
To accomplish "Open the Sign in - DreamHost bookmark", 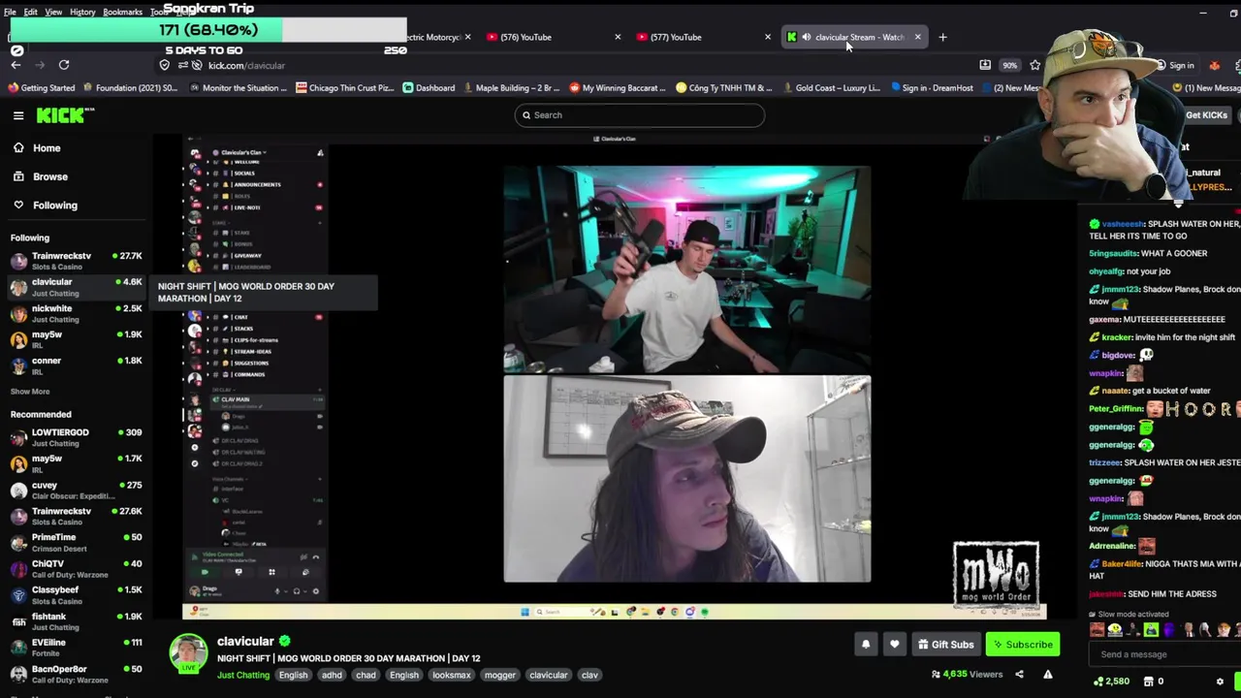I will [931, 88].
